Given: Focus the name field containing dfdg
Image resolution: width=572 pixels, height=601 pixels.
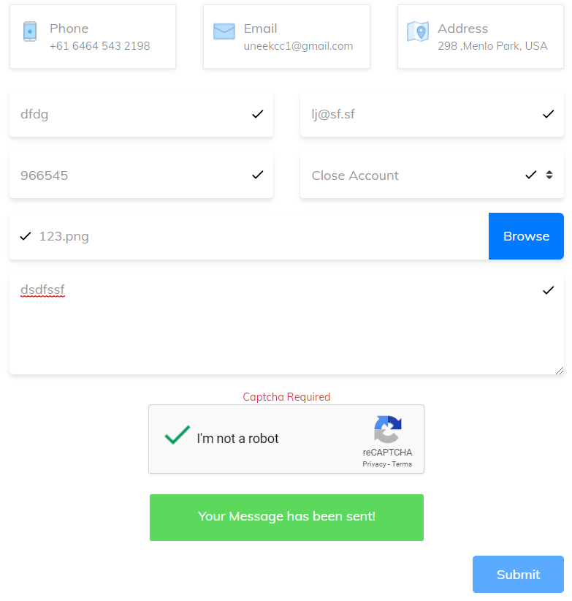Looking at the screenshot, I should 131,114.
